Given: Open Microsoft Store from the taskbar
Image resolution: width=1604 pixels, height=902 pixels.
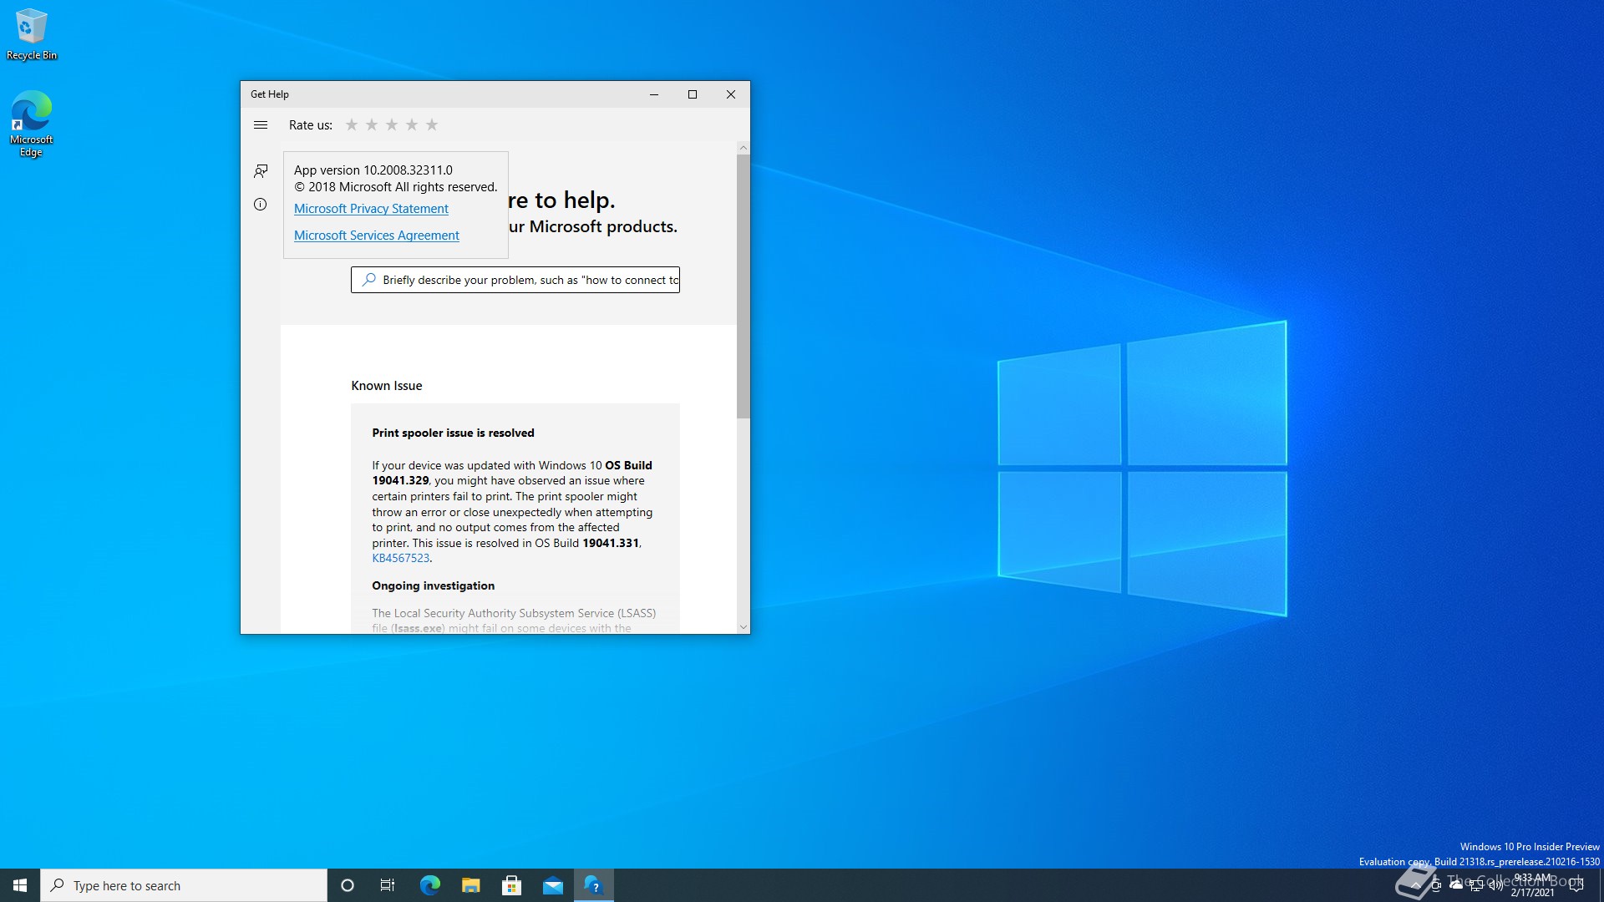Looking at the screenshot, I should coord(511,885).
